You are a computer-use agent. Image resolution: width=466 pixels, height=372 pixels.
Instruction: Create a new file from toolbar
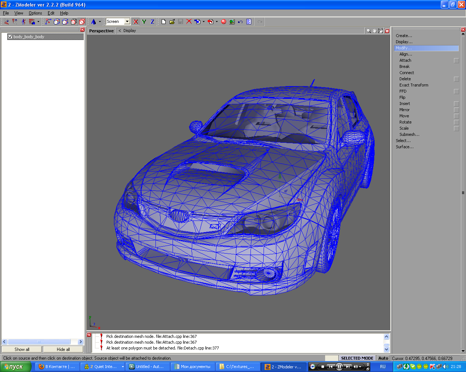tap(163, 22)
